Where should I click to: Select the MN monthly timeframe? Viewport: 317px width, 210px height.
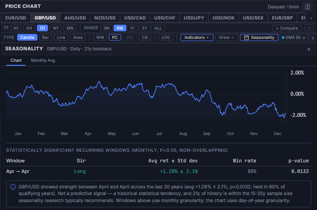click(70, 28)
